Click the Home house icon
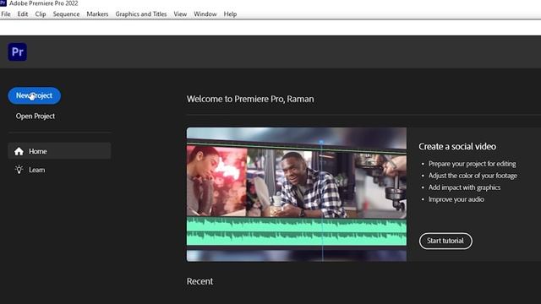 19,151
